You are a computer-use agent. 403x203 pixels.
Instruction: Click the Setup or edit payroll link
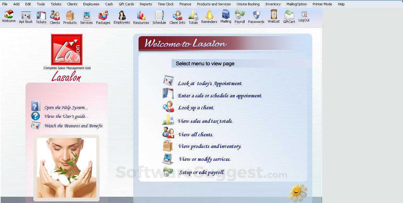(201, 172)
